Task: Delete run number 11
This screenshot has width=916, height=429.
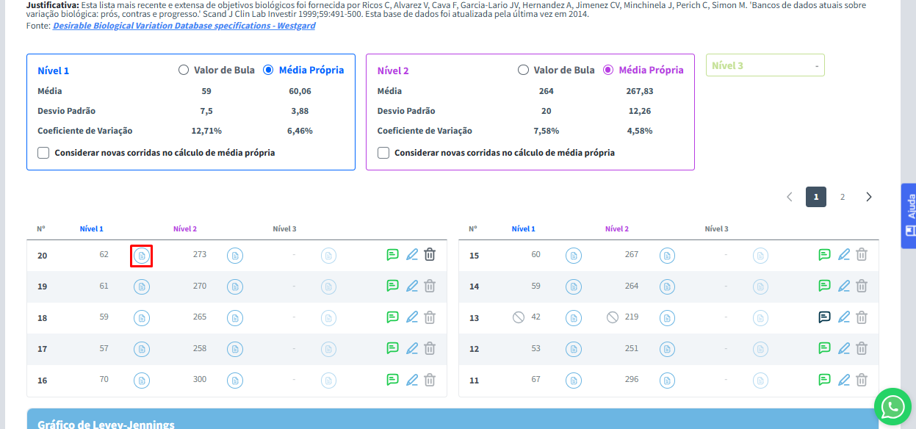Action: click(862, 380)
